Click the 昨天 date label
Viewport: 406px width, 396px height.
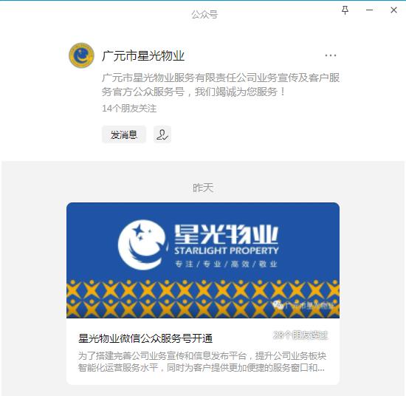pyautogui.click(x=203, y=188)
